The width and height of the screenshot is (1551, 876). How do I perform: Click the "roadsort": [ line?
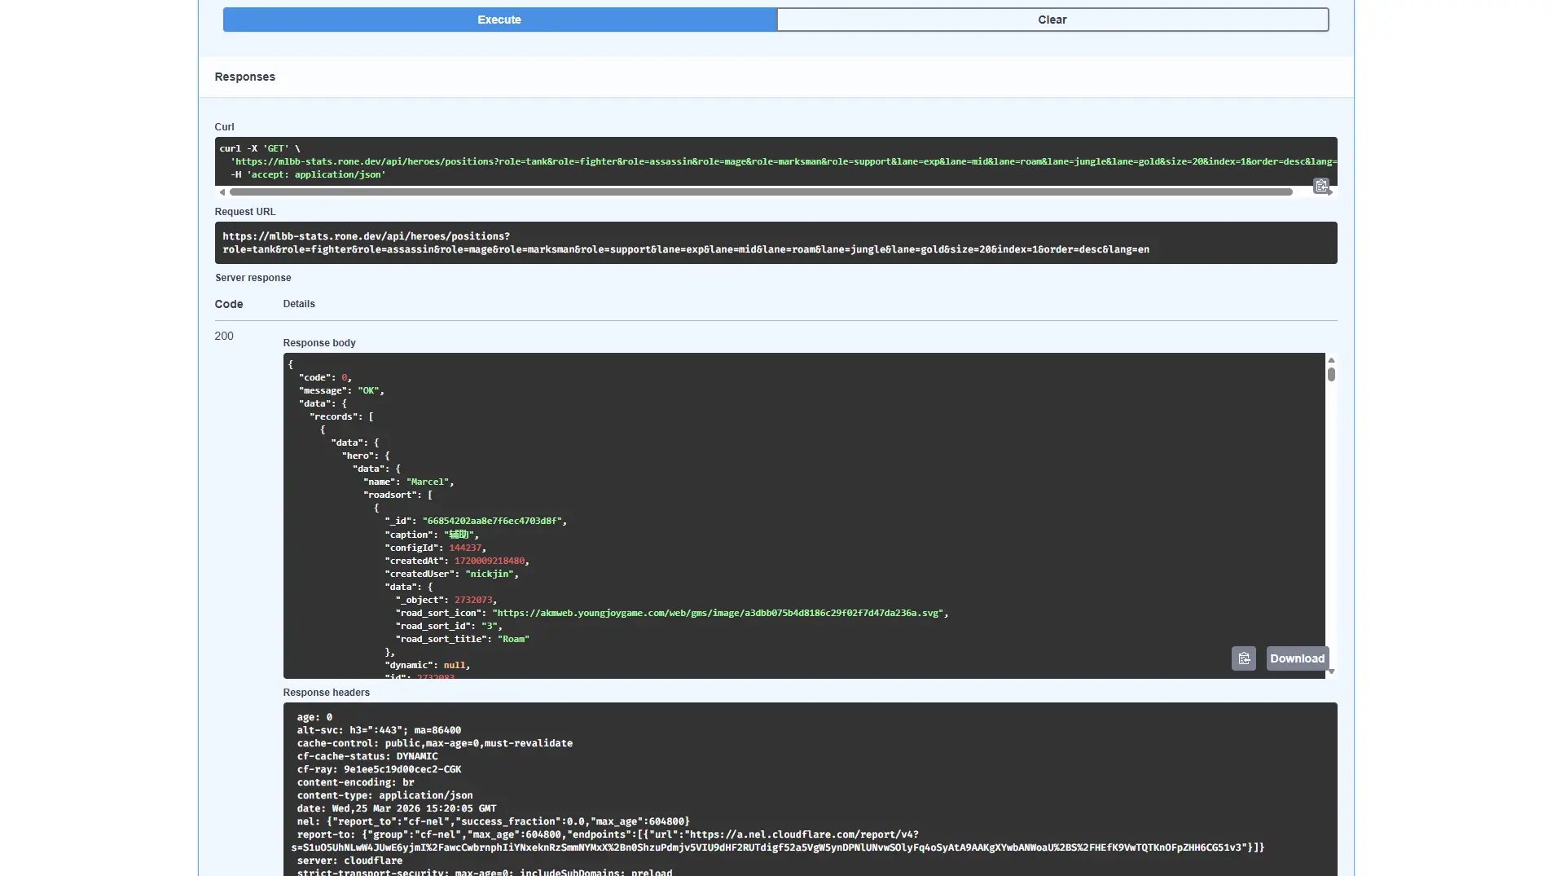tap(398, 495)
